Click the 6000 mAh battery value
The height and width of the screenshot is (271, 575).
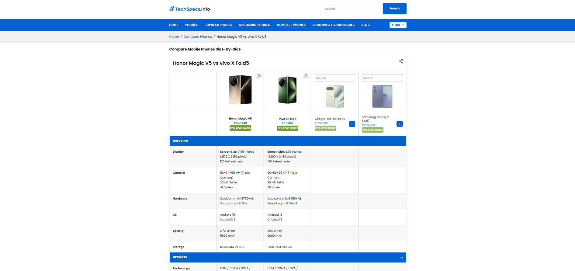click(275, 236)
